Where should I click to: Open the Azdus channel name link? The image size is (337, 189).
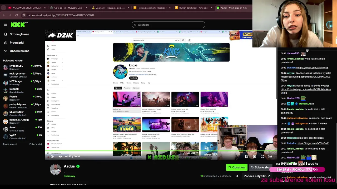(x=69, y=166)
